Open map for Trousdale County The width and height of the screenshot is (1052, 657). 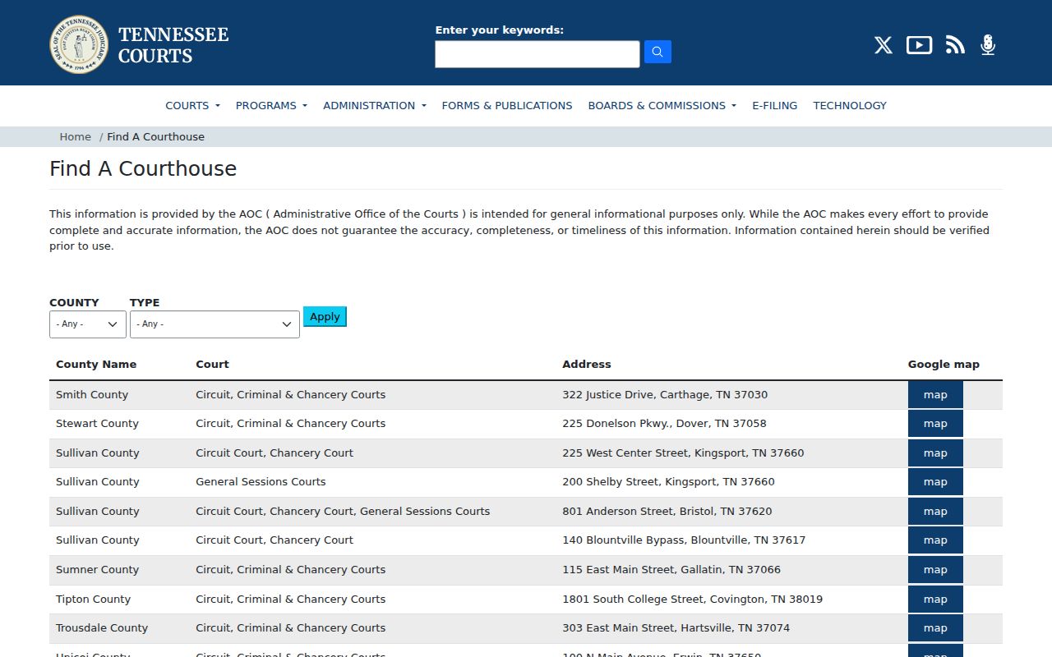pos(935,628)
